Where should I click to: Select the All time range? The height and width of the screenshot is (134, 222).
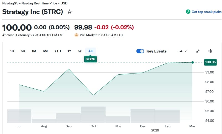(x=90, y=51)
